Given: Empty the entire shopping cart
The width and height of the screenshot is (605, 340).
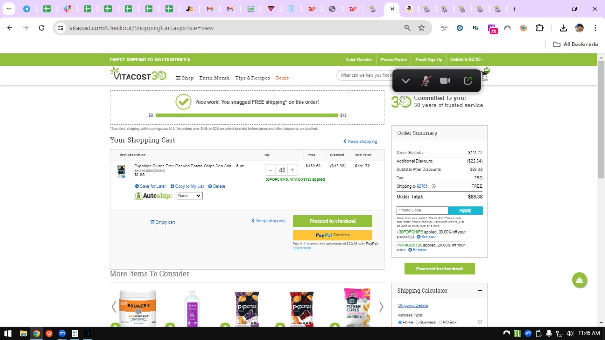Looking at the screenshot, I should click(x=163, y=222).
